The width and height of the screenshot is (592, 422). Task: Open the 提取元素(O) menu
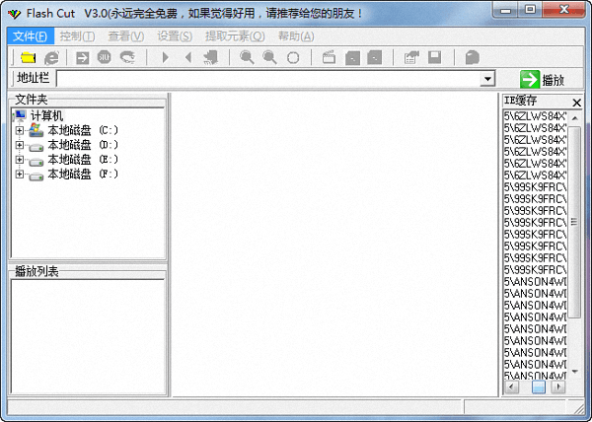tap(235, 36)
